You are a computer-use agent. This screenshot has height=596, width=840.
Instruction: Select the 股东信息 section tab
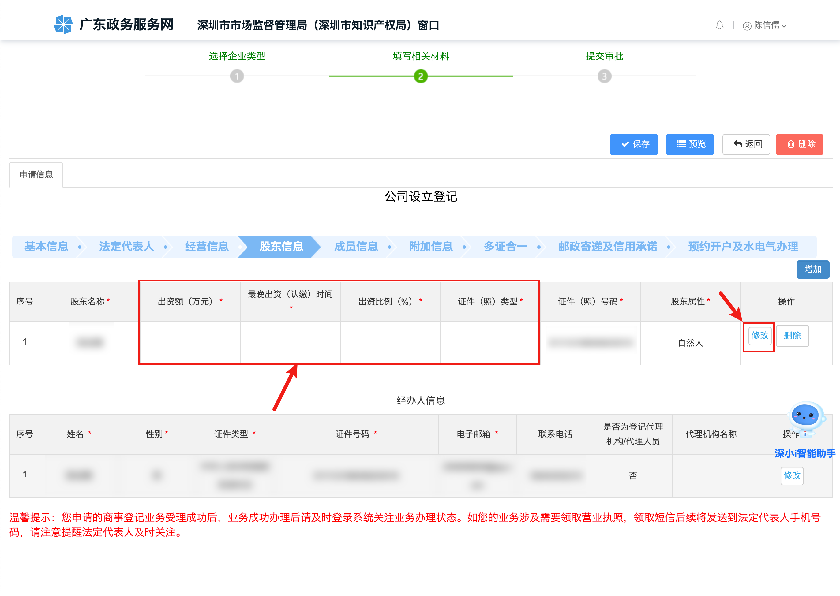click(281, 247)
